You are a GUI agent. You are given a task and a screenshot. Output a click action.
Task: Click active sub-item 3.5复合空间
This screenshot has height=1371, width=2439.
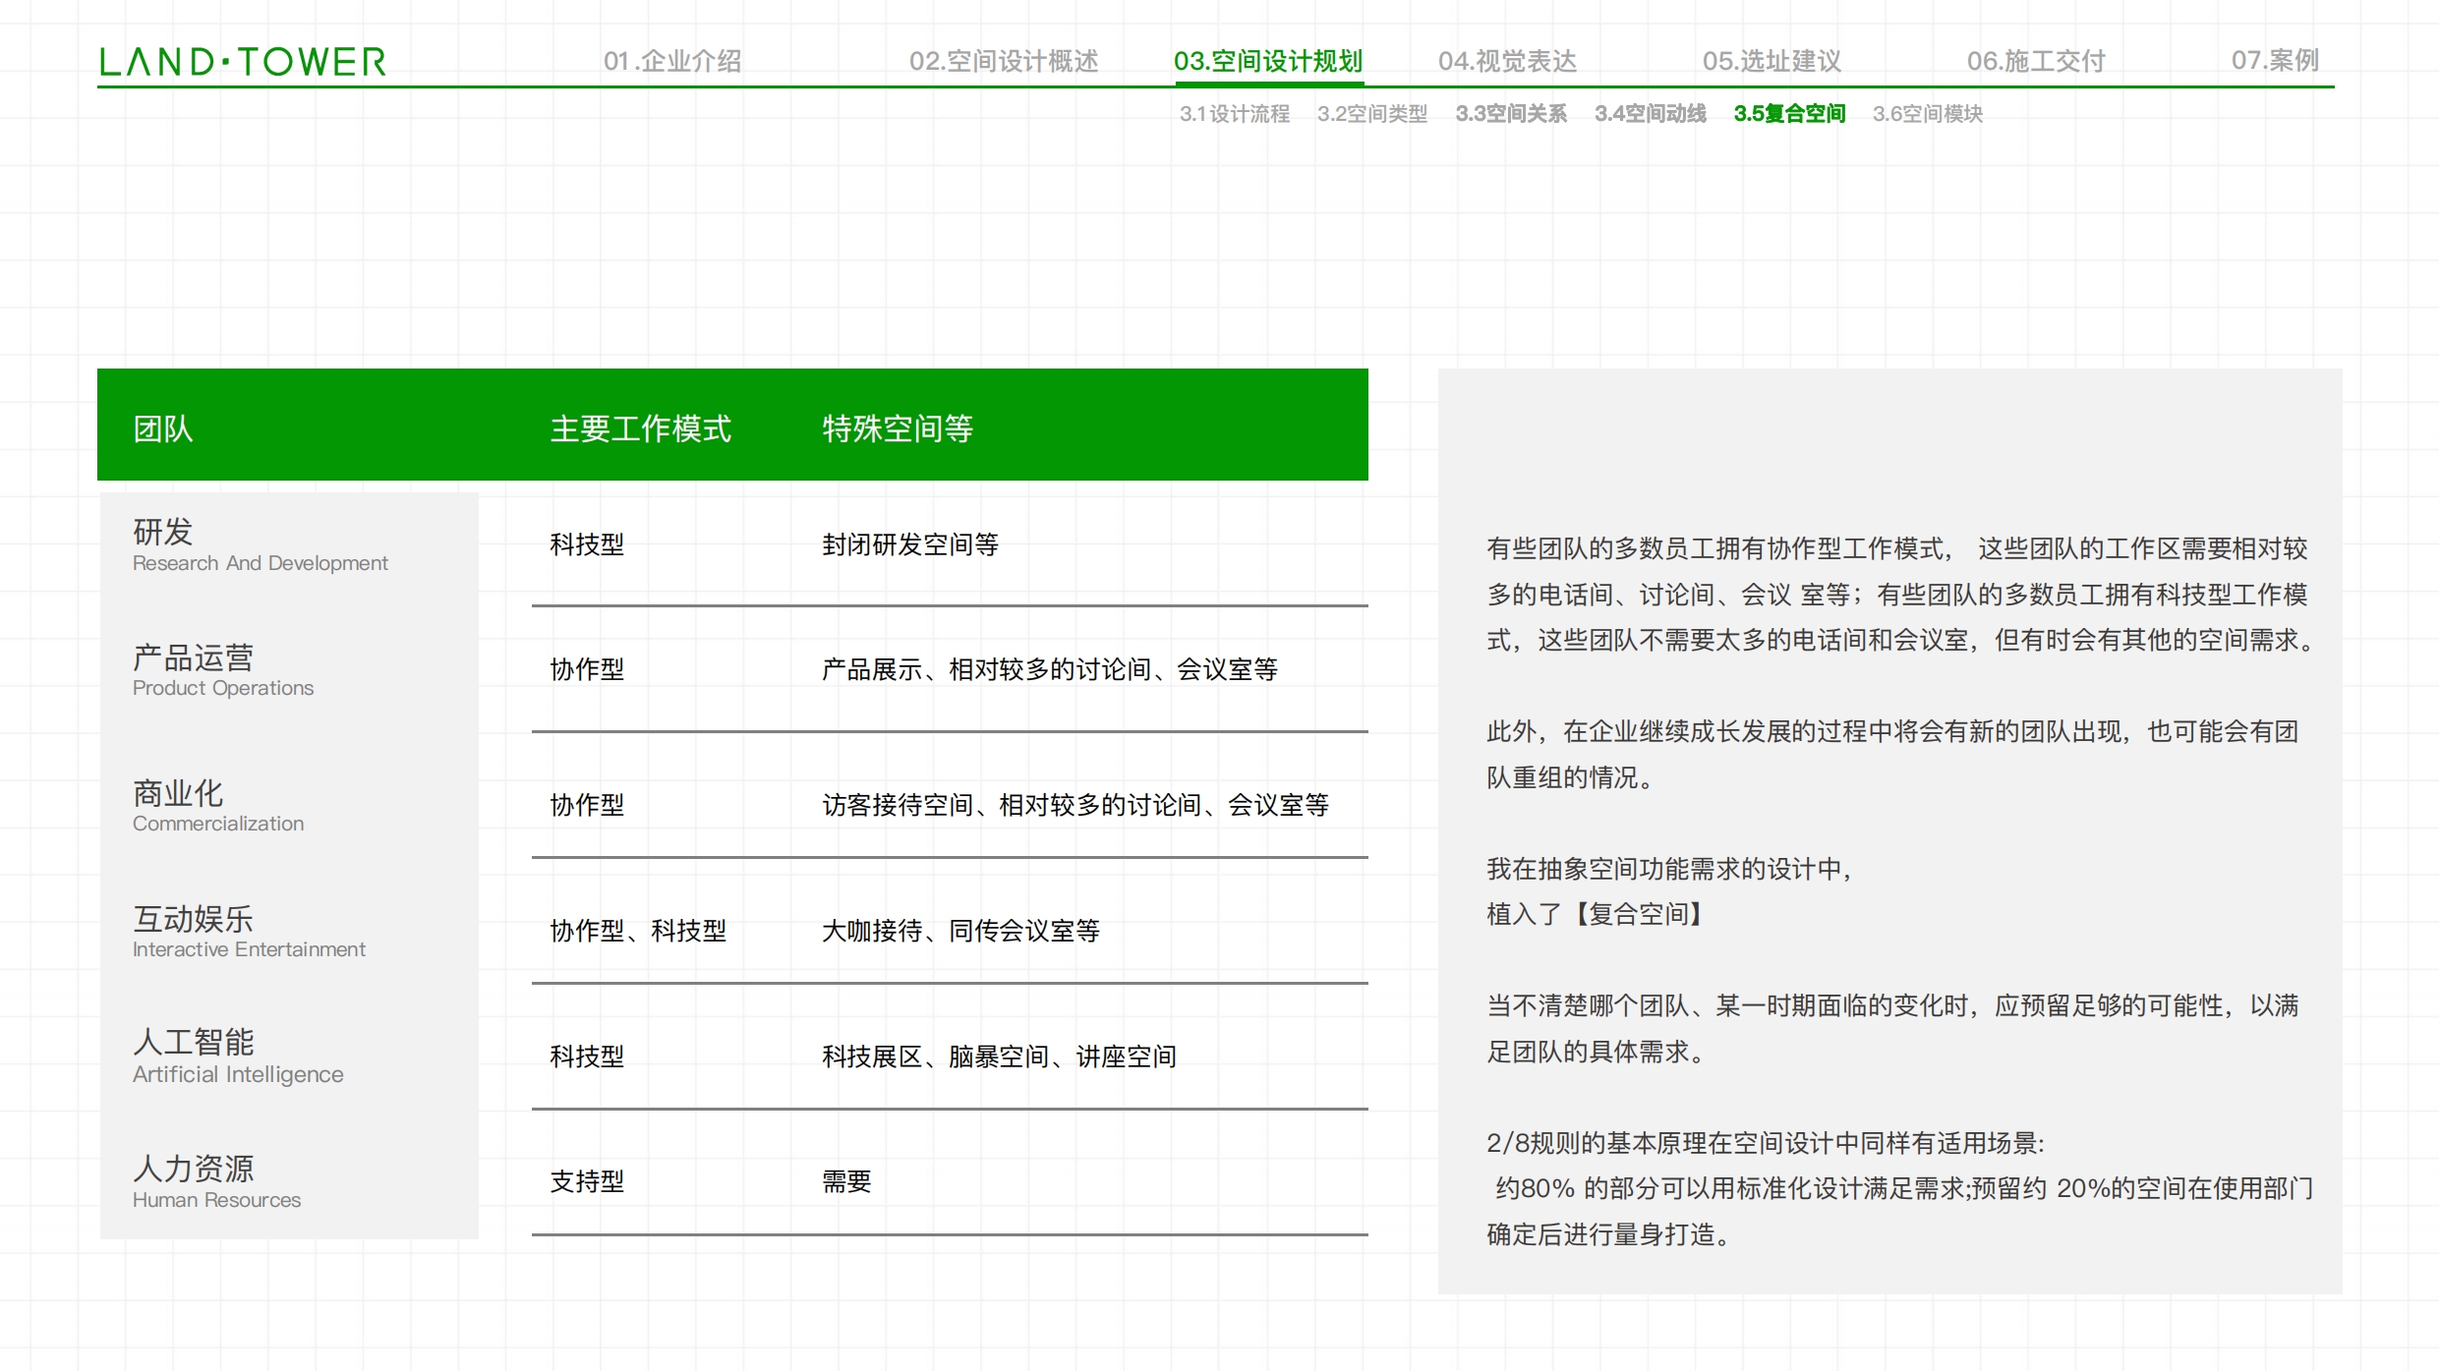coord(1789,114)
